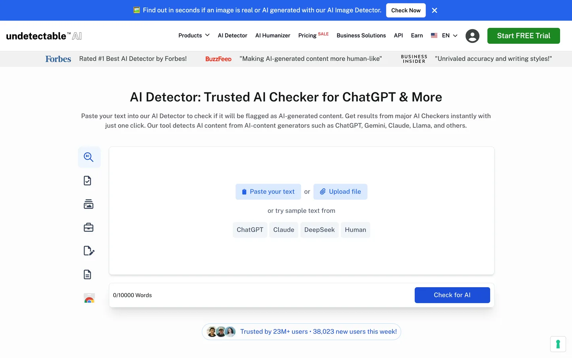Image resolution: width=572 pixels, height=358 pixels.
Task: Open the document checkmark sidebar tool
Action: pos(88,181)
